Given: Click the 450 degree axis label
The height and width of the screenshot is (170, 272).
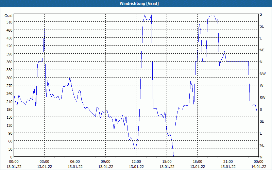Looking at the screenshot, I should 10,38.
